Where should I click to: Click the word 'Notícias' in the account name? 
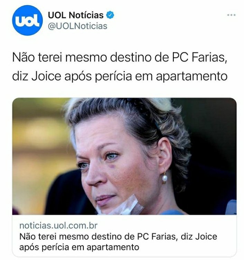tap(86, 15)
